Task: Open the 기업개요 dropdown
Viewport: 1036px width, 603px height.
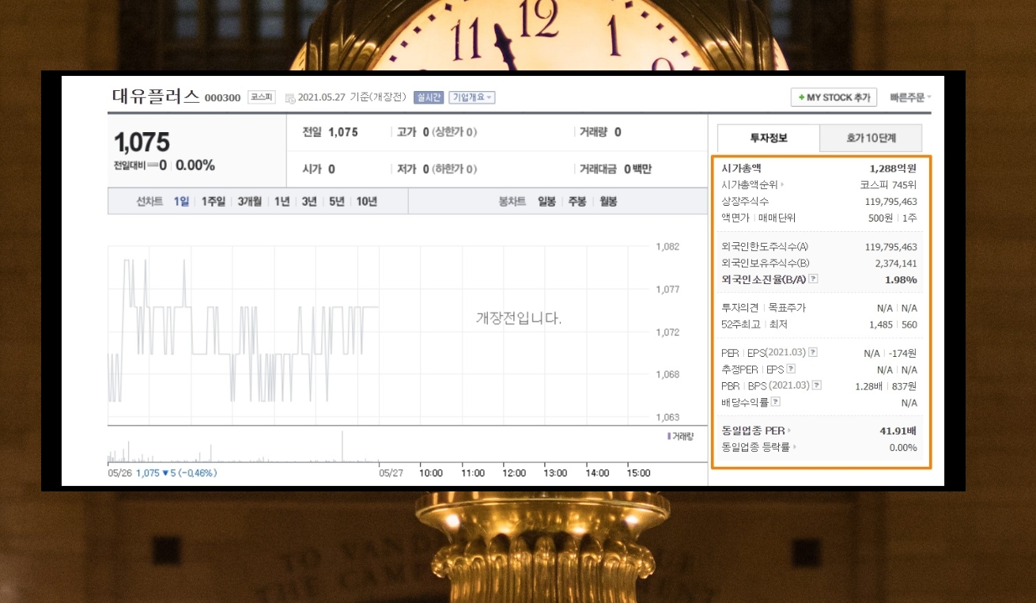Action: click(x=472, y=97)
